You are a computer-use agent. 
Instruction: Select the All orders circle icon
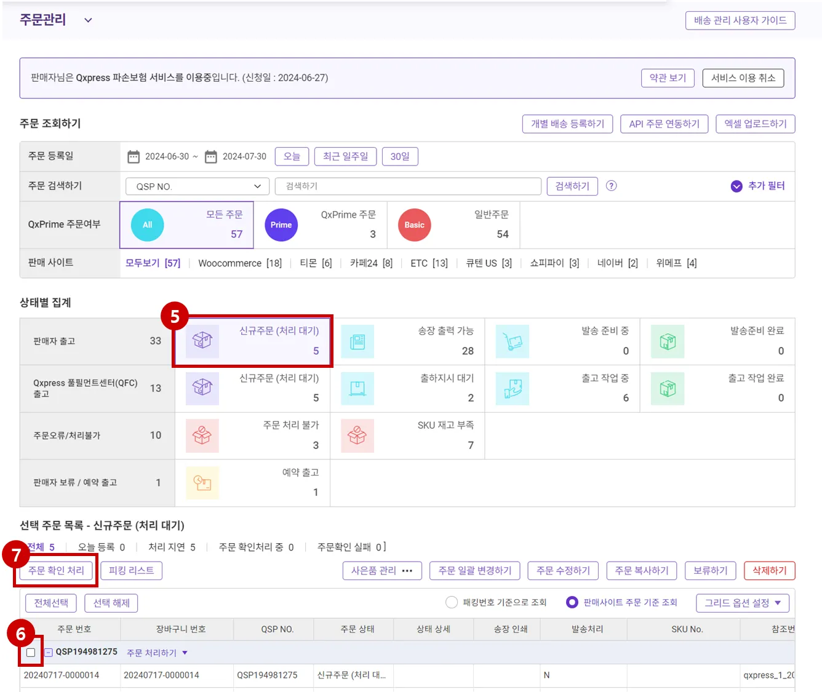[148, 225]
